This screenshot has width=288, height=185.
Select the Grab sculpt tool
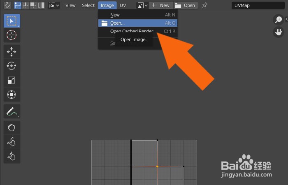pos(12,128)
